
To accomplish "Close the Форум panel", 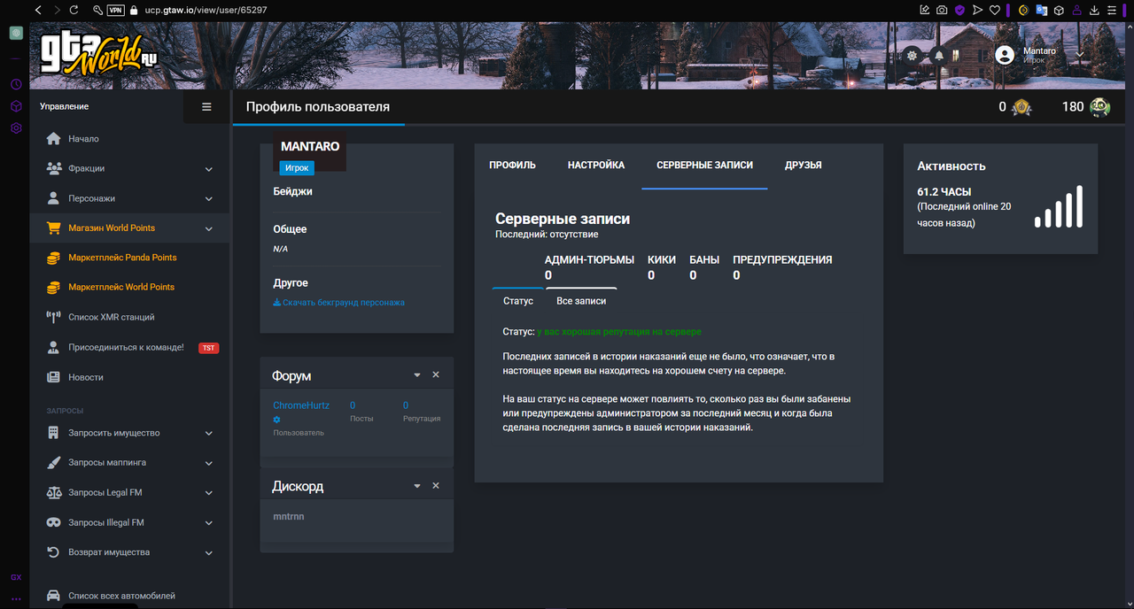I will tap(436, 375).
